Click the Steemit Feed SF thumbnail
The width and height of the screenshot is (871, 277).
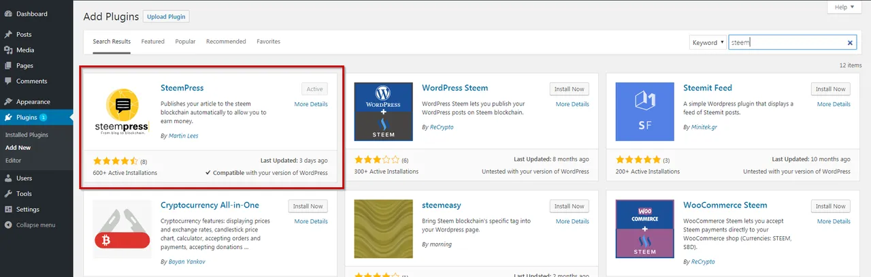pyautogui.click(x=644, y=112)
